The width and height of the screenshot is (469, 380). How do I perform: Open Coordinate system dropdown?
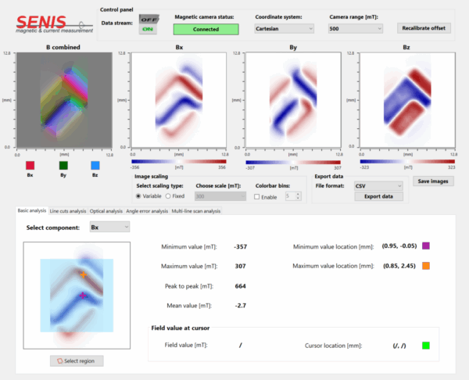point(285,28)
